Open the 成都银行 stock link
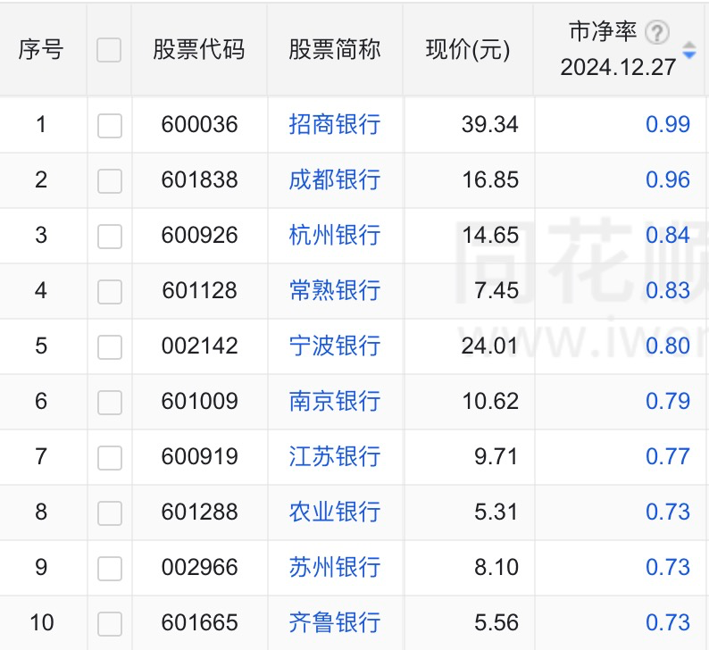The width and height of the screenshot is (709, 650). click(x=335, y=179)
